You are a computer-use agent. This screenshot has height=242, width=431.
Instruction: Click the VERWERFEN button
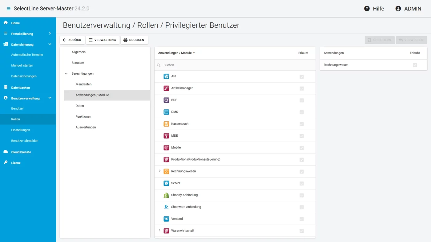412,40
